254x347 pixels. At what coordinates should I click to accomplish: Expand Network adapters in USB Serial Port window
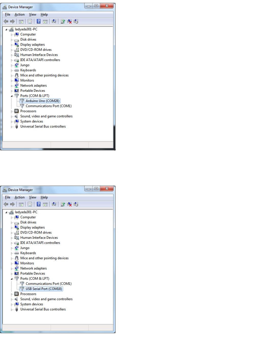click(11, 268)
